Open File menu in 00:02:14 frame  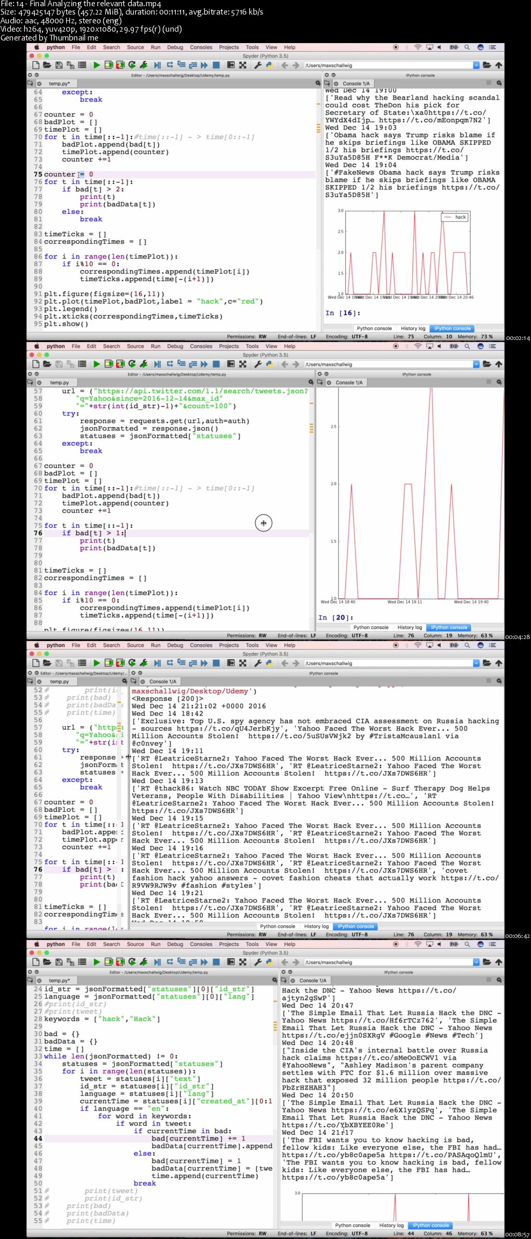76,47
